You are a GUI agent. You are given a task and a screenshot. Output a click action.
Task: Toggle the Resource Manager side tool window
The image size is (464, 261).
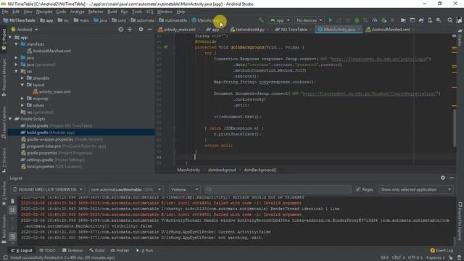(x=4, y=78)
